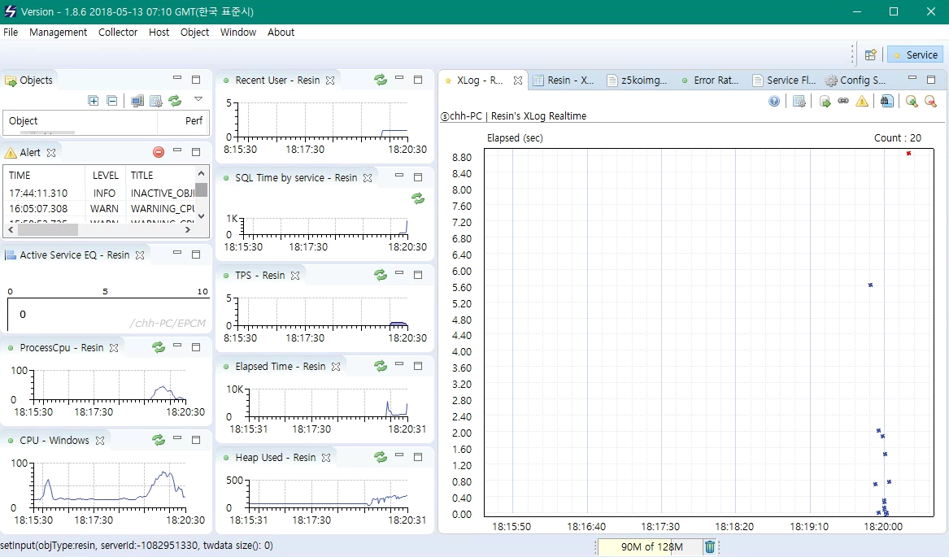This screenshot has width=949, height=557.
Task: Open the XLog binoculars search icon
Action: click(x=886, y=101)
